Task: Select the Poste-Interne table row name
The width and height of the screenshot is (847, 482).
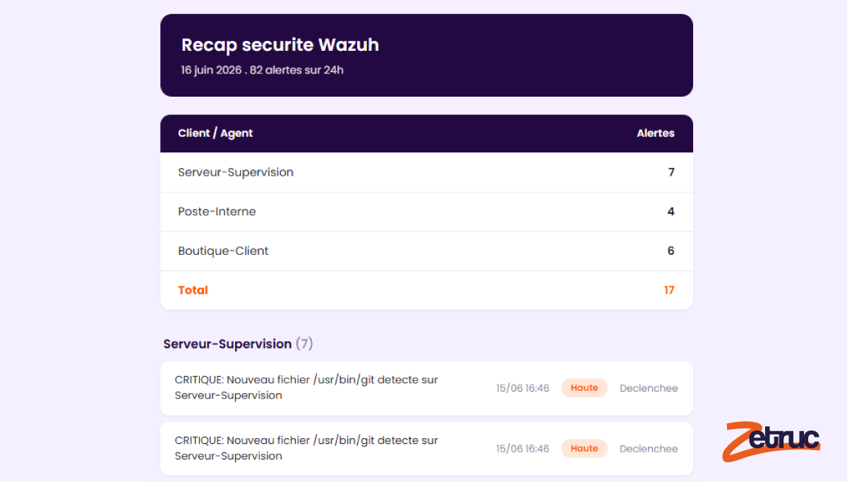Action: pyautogui.click(x=217, y=212)
